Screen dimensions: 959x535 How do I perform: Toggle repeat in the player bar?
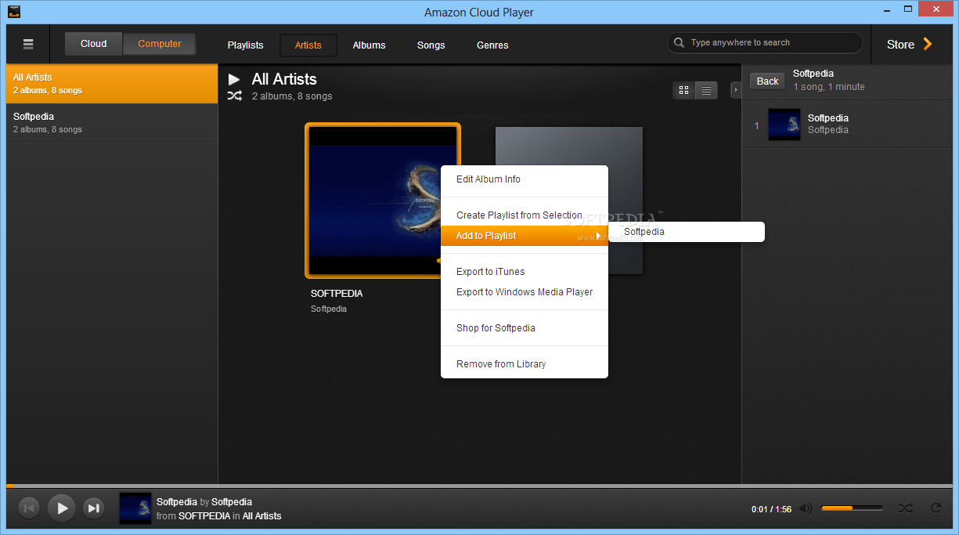(x=936, y=508)
